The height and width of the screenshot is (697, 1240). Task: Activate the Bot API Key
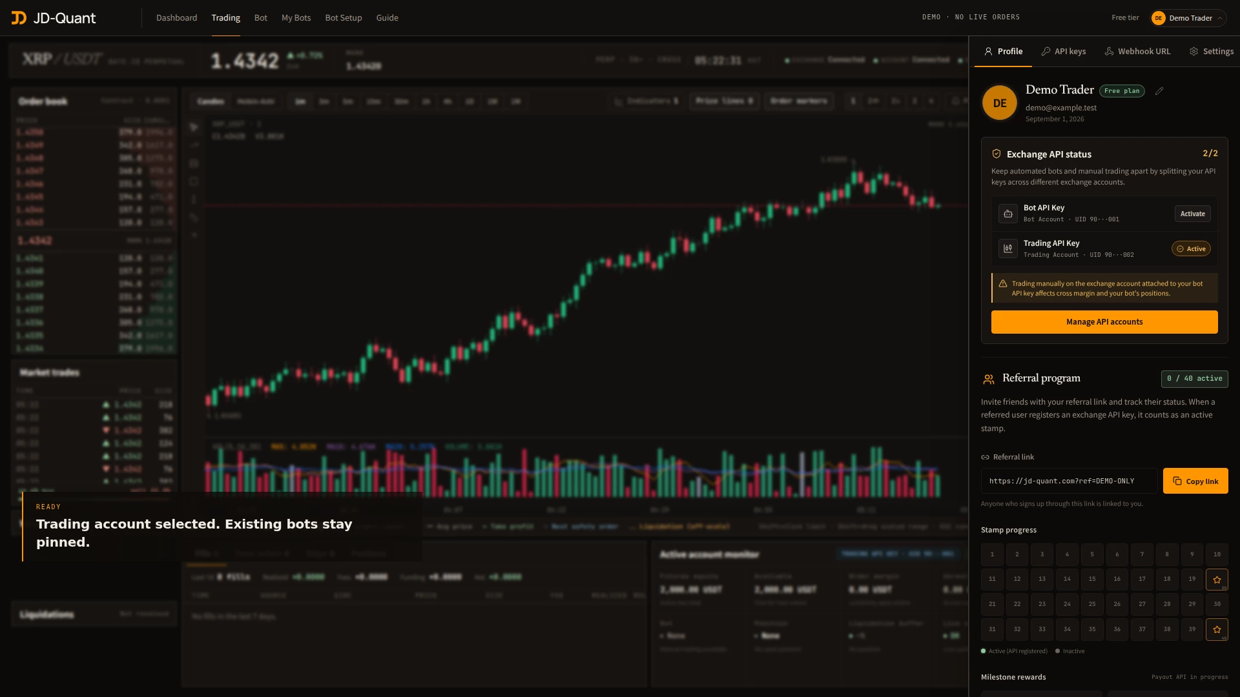point(1193,214)
